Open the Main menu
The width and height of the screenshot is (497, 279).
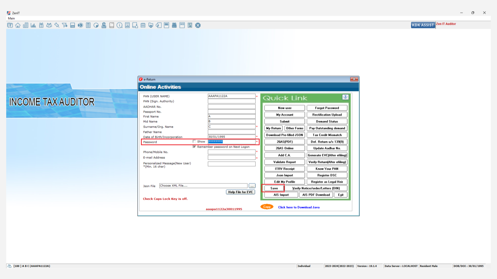11,18
